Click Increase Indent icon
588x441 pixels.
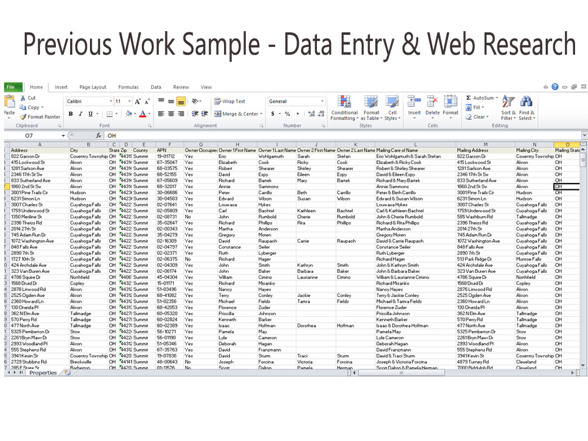[x=205, y=113]
